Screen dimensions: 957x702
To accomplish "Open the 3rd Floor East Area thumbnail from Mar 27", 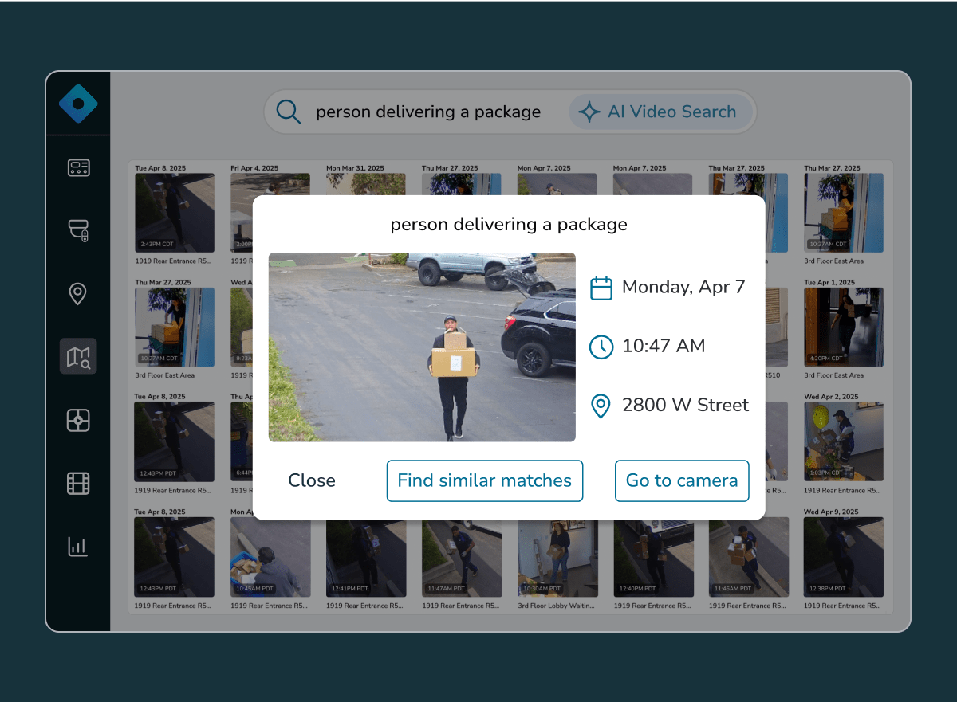I will (x=843, y=211).
